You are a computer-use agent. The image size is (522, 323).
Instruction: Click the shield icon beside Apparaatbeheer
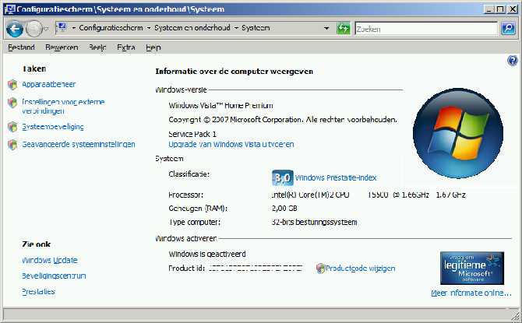pos(12,85)
